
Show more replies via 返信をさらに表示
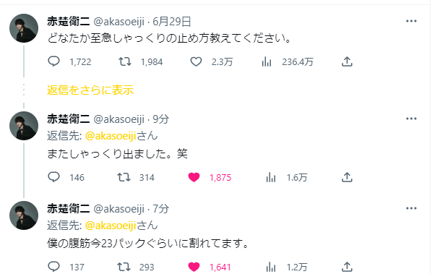(x=90, y=90)
